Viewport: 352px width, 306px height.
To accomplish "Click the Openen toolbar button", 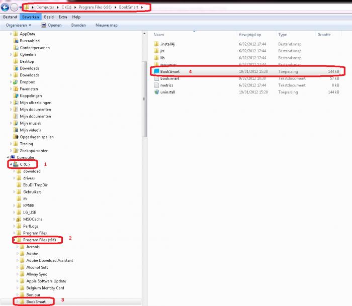I will point(52,25).
